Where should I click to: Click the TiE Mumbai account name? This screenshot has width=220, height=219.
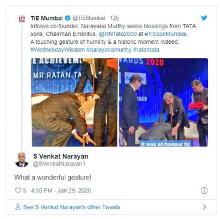47,18
